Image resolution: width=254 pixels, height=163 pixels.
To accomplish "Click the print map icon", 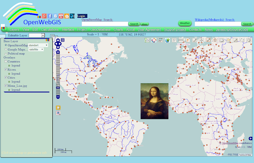I will (161, 40).
